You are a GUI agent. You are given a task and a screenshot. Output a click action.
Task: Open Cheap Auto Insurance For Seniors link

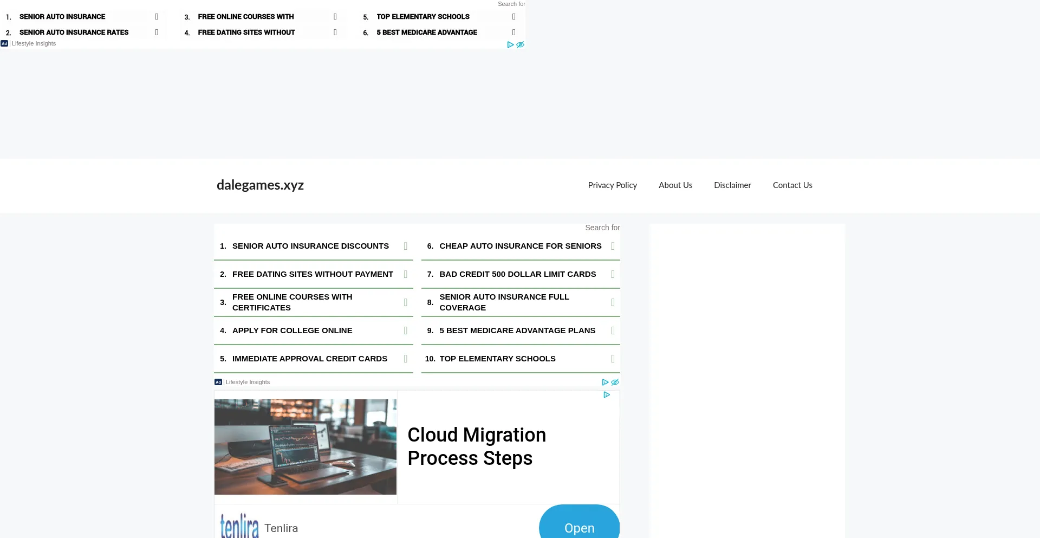tap(521, 247)
